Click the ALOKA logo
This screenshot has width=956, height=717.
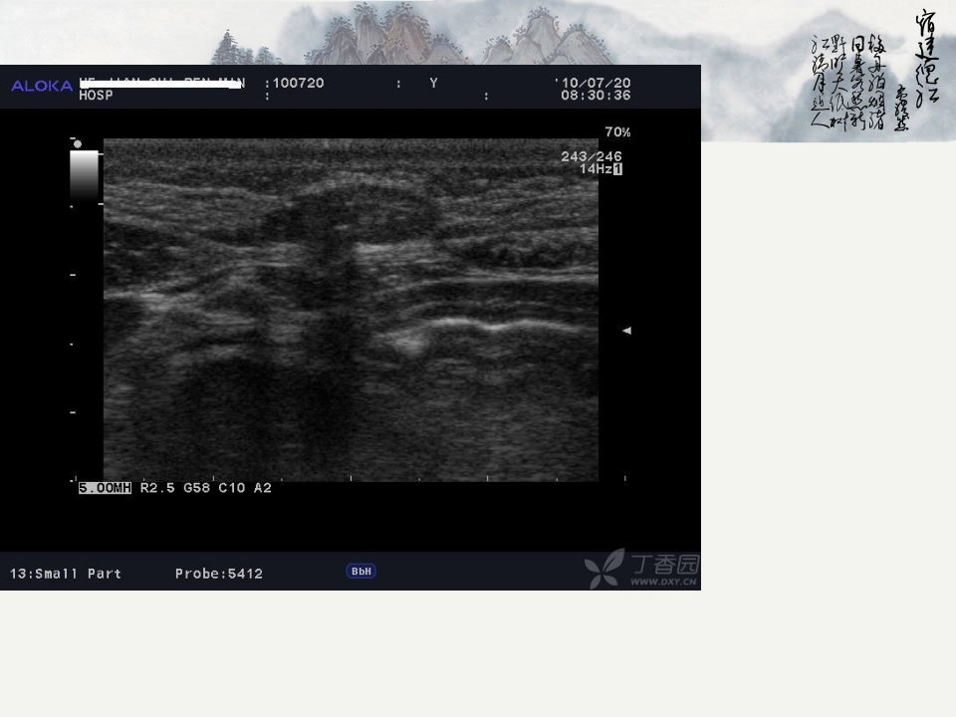point(42,86)
